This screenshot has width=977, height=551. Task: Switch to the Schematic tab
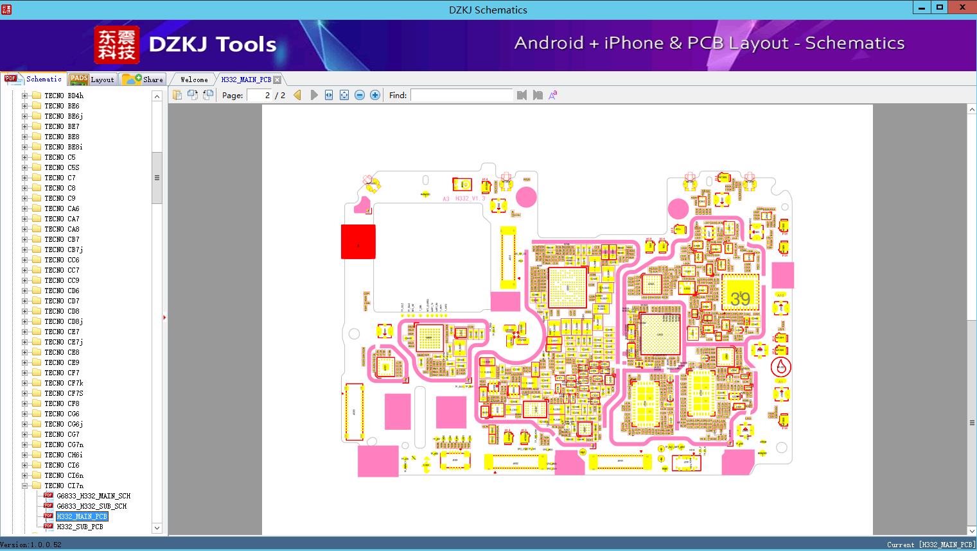pyautogui.click(x=33, y=79)
